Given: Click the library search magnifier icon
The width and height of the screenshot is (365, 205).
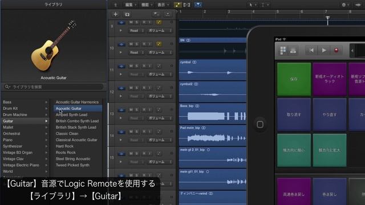Looking at the screenshot, I should (7, 87).
